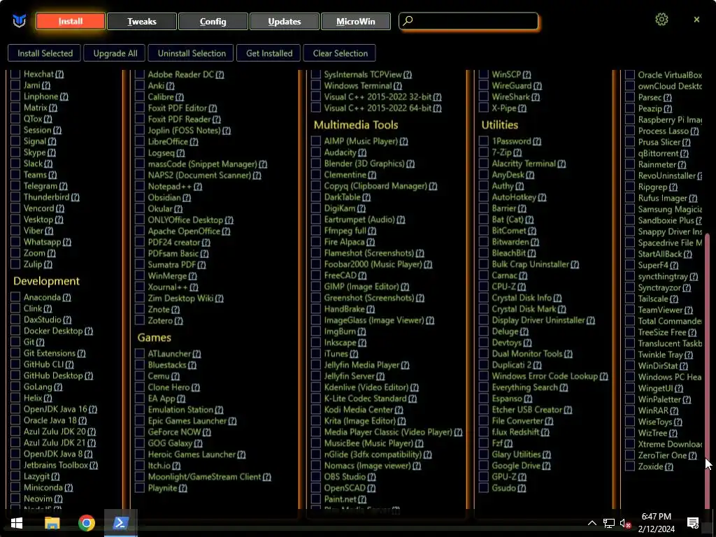Image resolution: width=716 pixels, height=537 pixels.
Task: Click the muted volume tray icon
Action: (x=625, y=524)
